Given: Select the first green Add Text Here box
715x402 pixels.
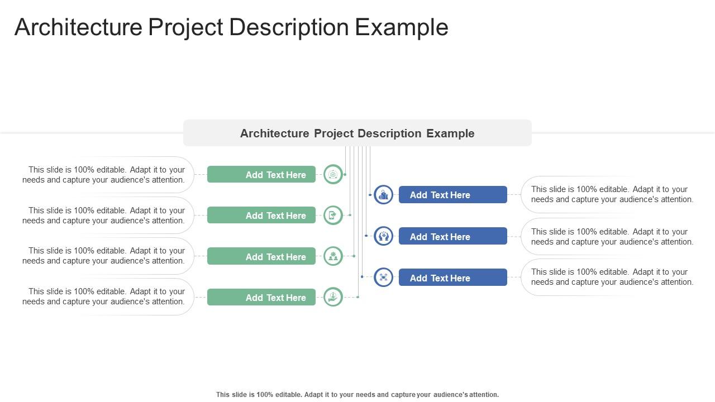Looking at the screenshot, I should click(261, 175).
